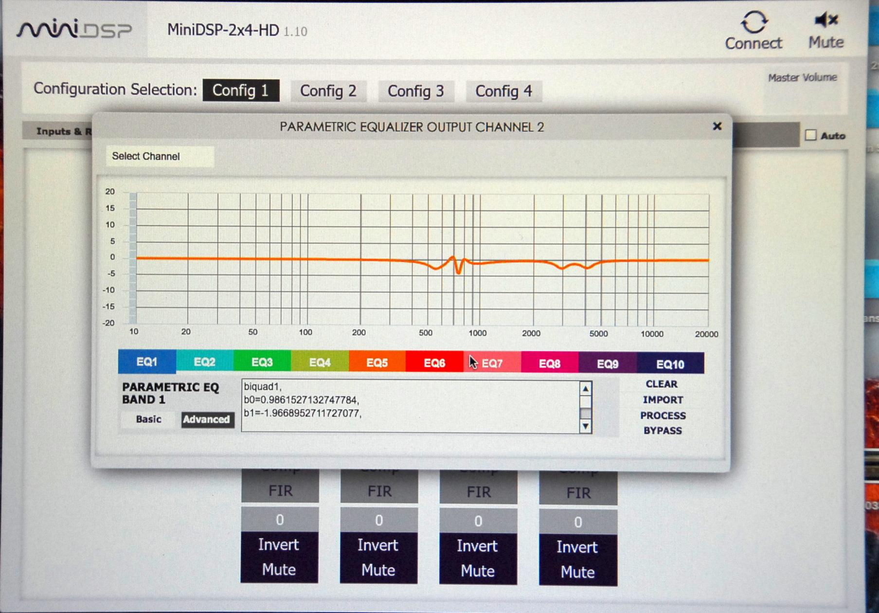879x613 pixels.
Task: Select the EQ2 band tab
Action: click(x=205, y=362)
